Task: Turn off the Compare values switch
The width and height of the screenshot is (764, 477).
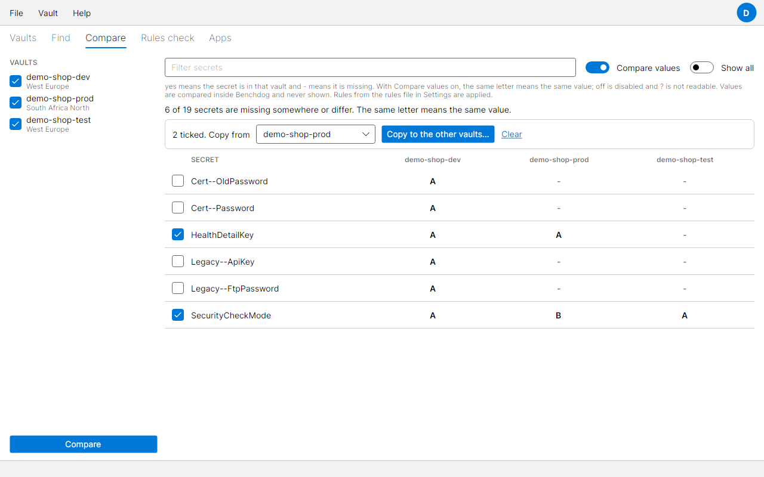Action: tap(597, 67)
